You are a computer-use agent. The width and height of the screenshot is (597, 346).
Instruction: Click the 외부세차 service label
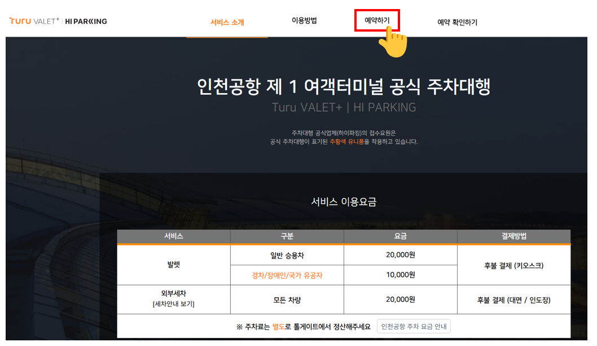pos(174,294)
